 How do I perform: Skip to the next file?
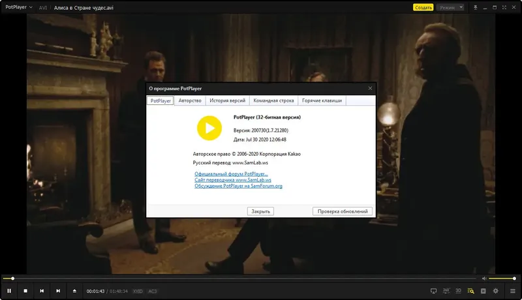pyautogui.click(x=58, y=291)
